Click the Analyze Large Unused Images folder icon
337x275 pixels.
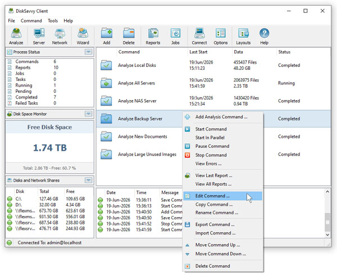106,154
